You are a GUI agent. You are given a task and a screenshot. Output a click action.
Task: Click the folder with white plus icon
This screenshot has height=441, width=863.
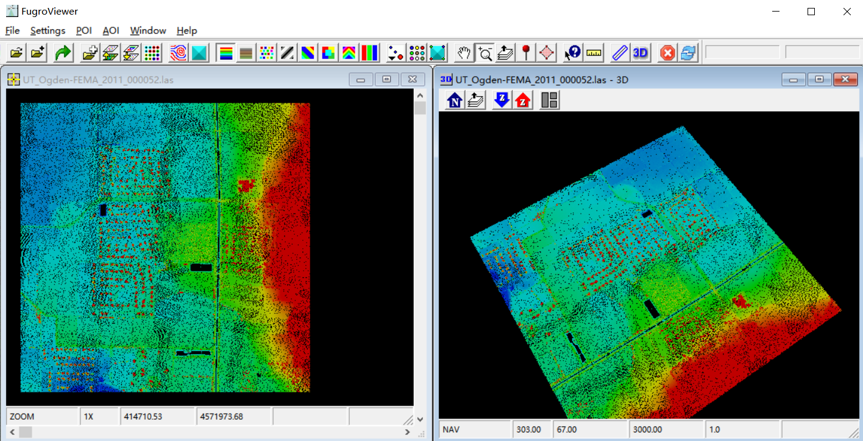point(90,53)
